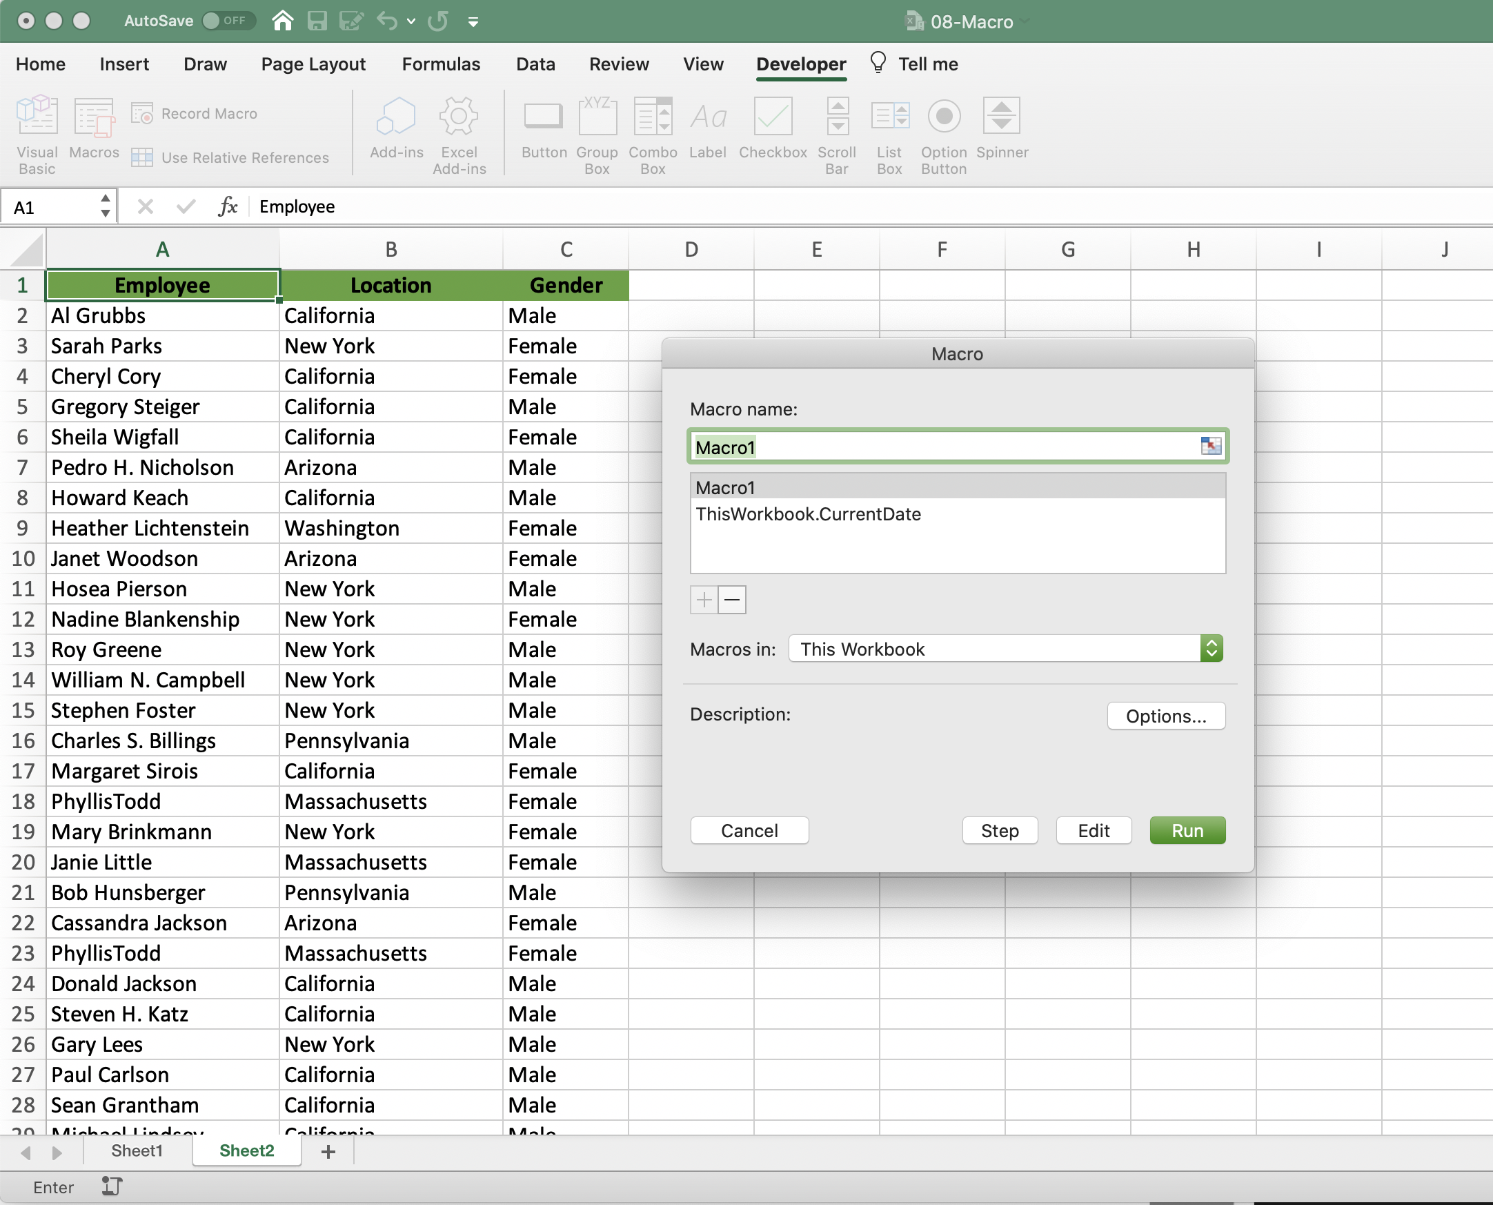
Task: Click the minus button to delete macro
Action: [732, 600]
